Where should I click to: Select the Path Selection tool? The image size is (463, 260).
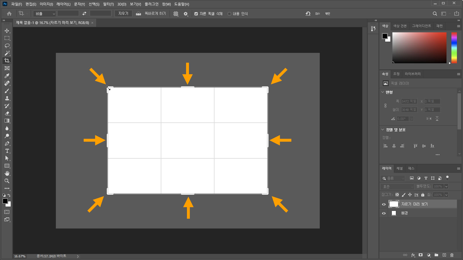coord(7,158)
